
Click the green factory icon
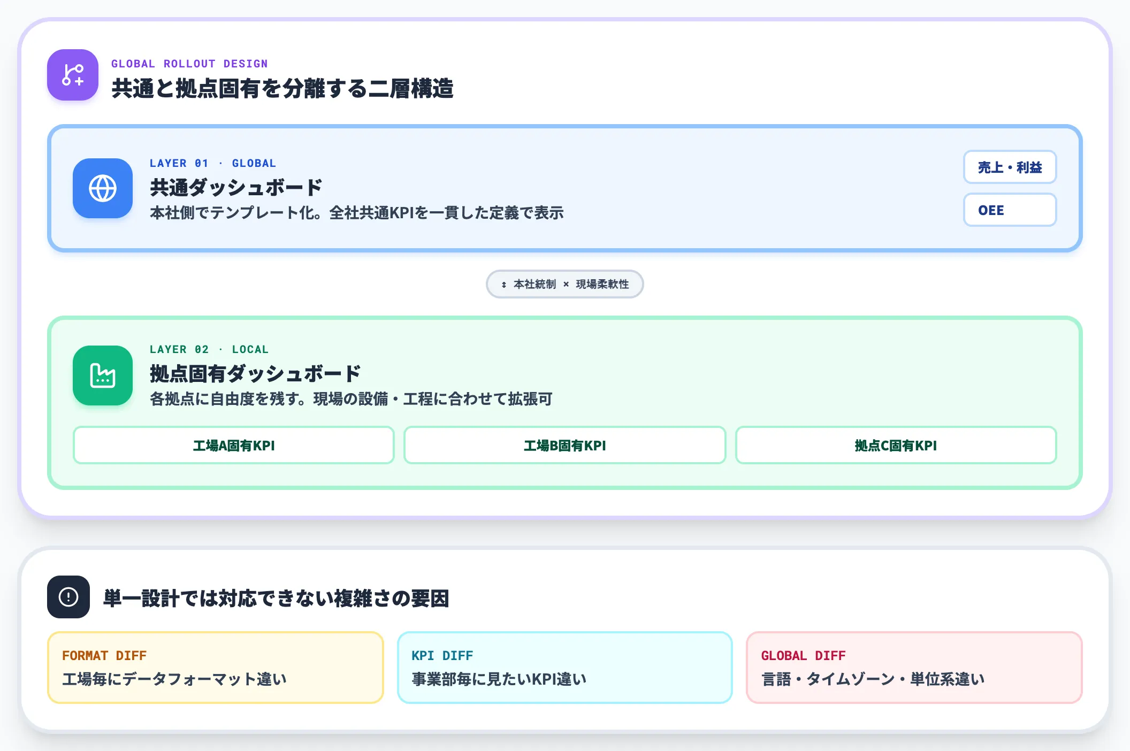click(103, 375)
